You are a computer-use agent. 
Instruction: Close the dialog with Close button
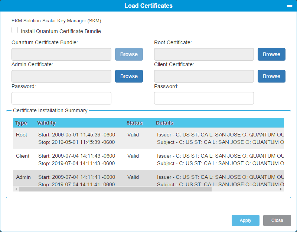pos(277,220)
